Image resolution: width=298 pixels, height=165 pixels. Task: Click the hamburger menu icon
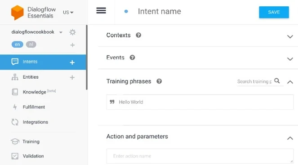pos(101,10)
